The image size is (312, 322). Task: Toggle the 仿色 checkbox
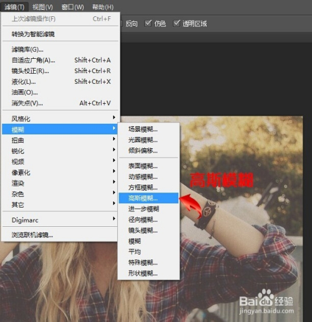[x=148, y=23]
